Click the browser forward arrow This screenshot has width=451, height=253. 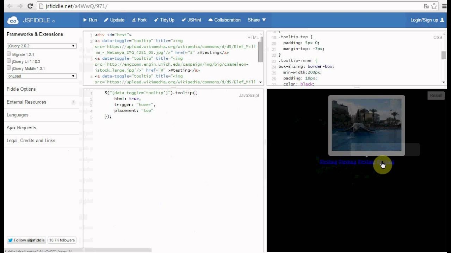[x=20, y=6]
